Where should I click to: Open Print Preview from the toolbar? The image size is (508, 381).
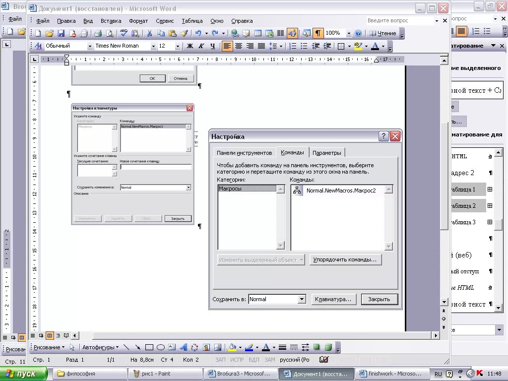point(110,33)
